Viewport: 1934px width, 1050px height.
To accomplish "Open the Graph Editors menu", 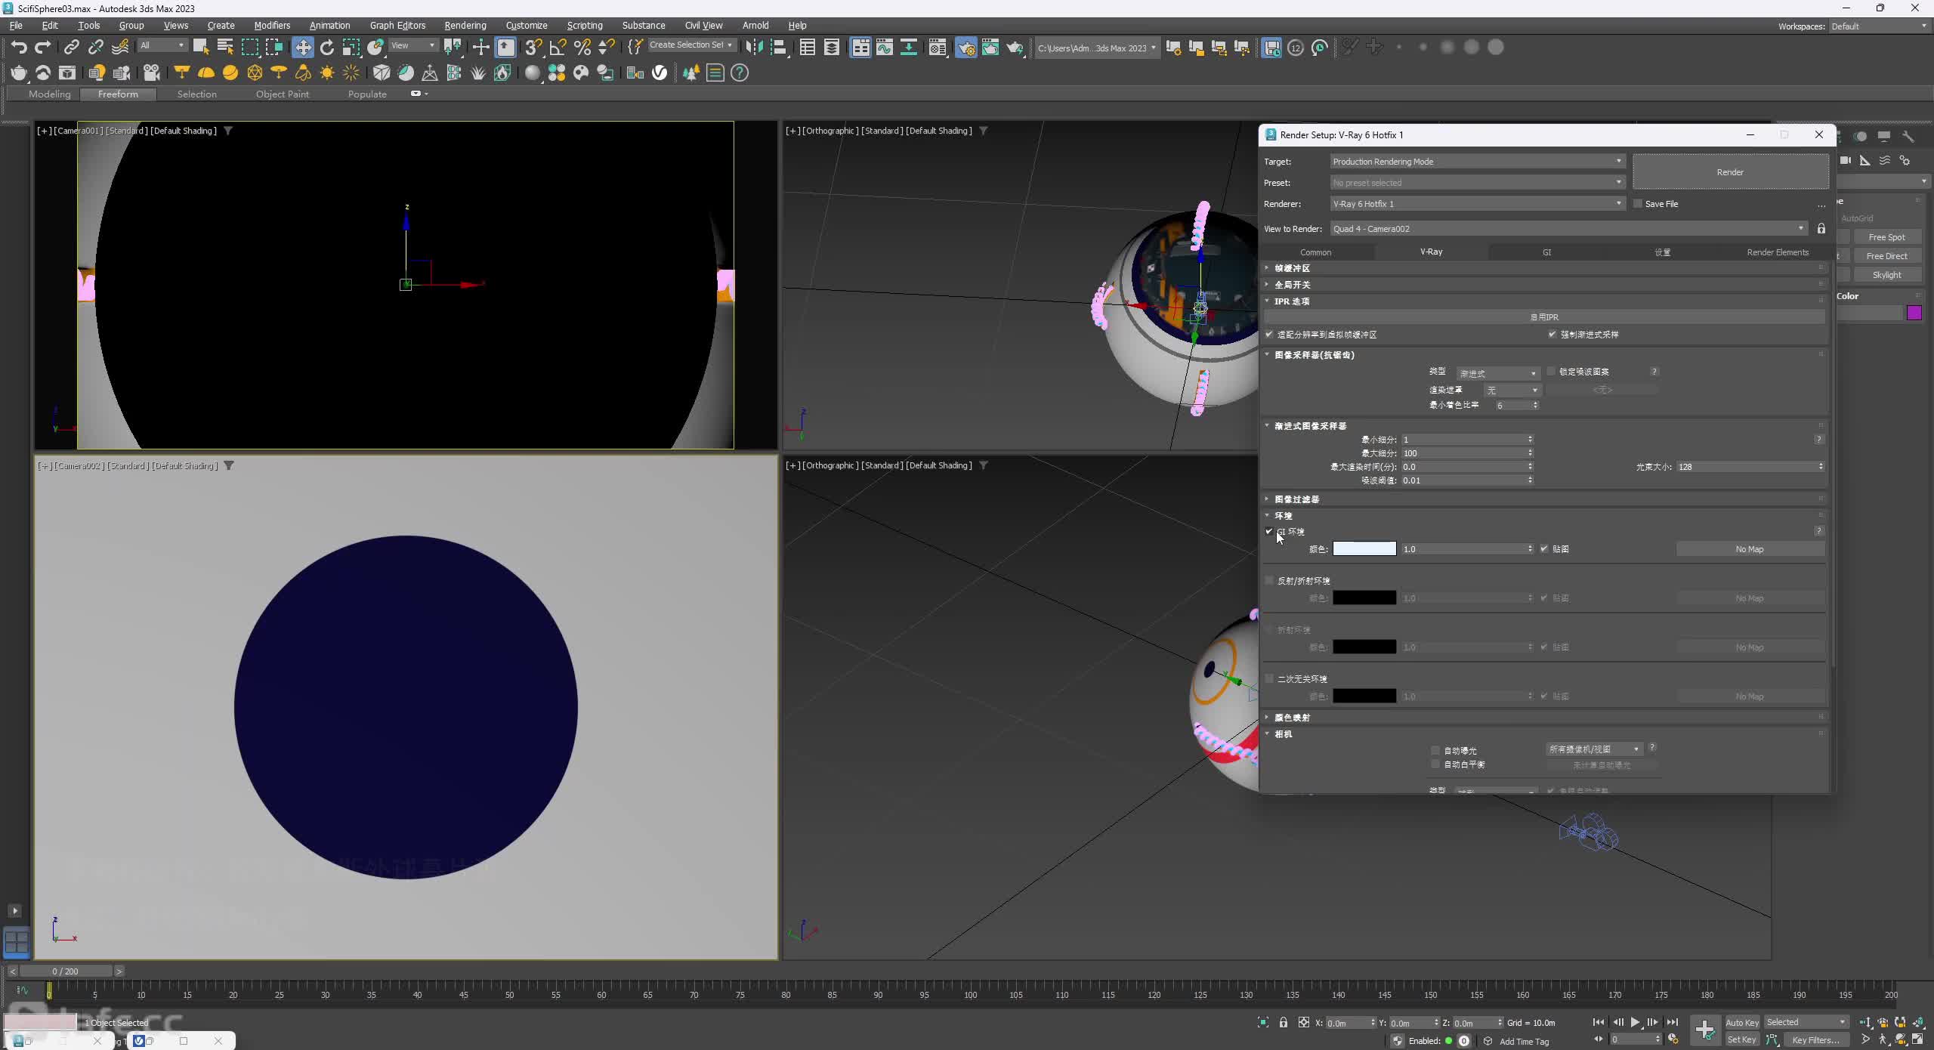I will point(397,25).
